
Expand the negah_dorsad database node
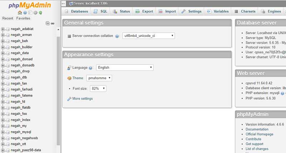(3, 59)
